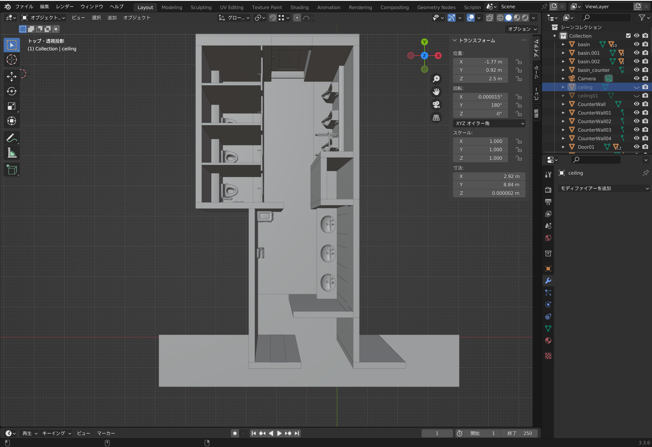Click the scale X value field
The width and height of the screenshot is (652, 447).
click(480, 141)
